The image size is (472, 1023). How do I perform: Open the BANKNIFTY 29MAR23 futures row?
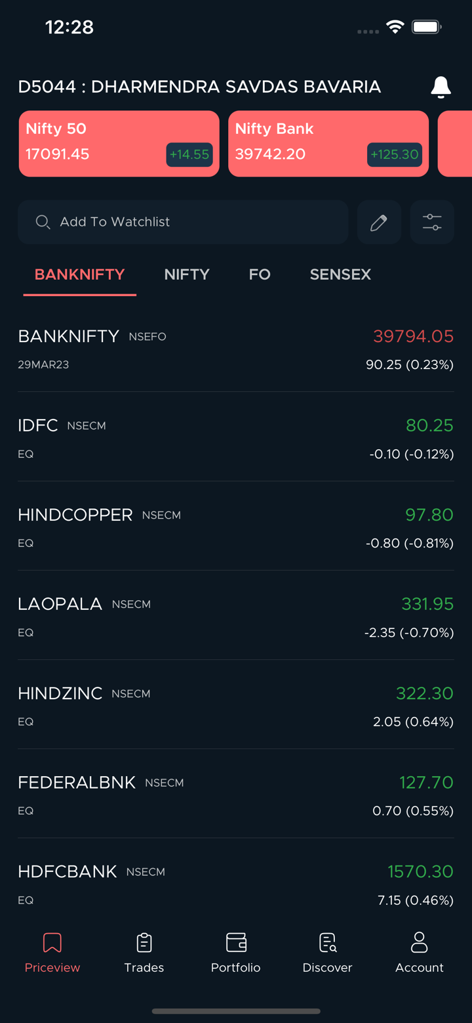235,349
